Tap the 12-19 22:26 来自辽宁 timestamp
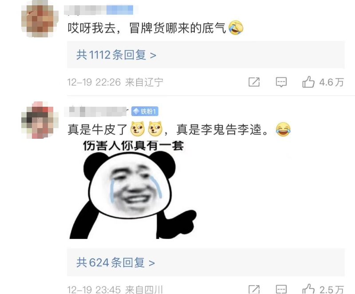This screenshot has height=294, width=355. [x=115, y=82]
